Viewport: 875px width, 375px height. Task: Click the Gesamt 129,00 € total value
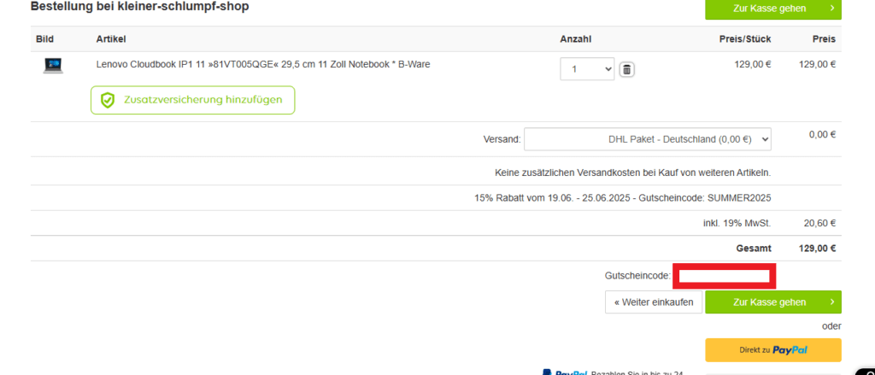tap(817, 249)
